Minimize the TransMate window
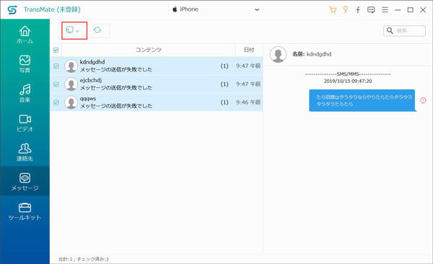This screenshot has height=264, width=433. point(398,10)
